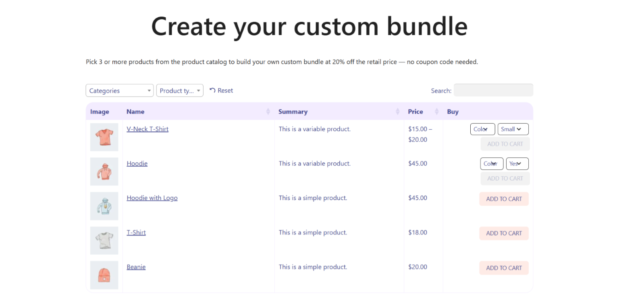Open the Small size dropdown for V-Neck T-Shirt
Image resolution: width=619 pixels, height=295 pixels.
point(513,129)
